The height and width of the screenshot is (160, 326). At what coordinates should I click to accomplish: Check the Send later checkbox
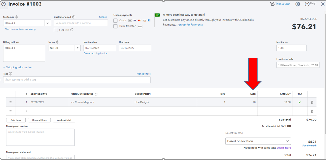point(56,30)
